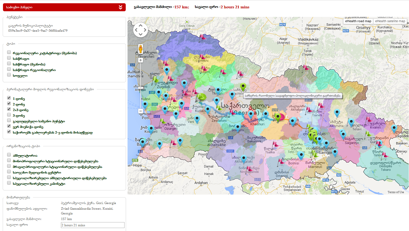The height and width of the screenshot is (231, 409).
Task: Zoom out with the map minus button
Action: (141, 111)
